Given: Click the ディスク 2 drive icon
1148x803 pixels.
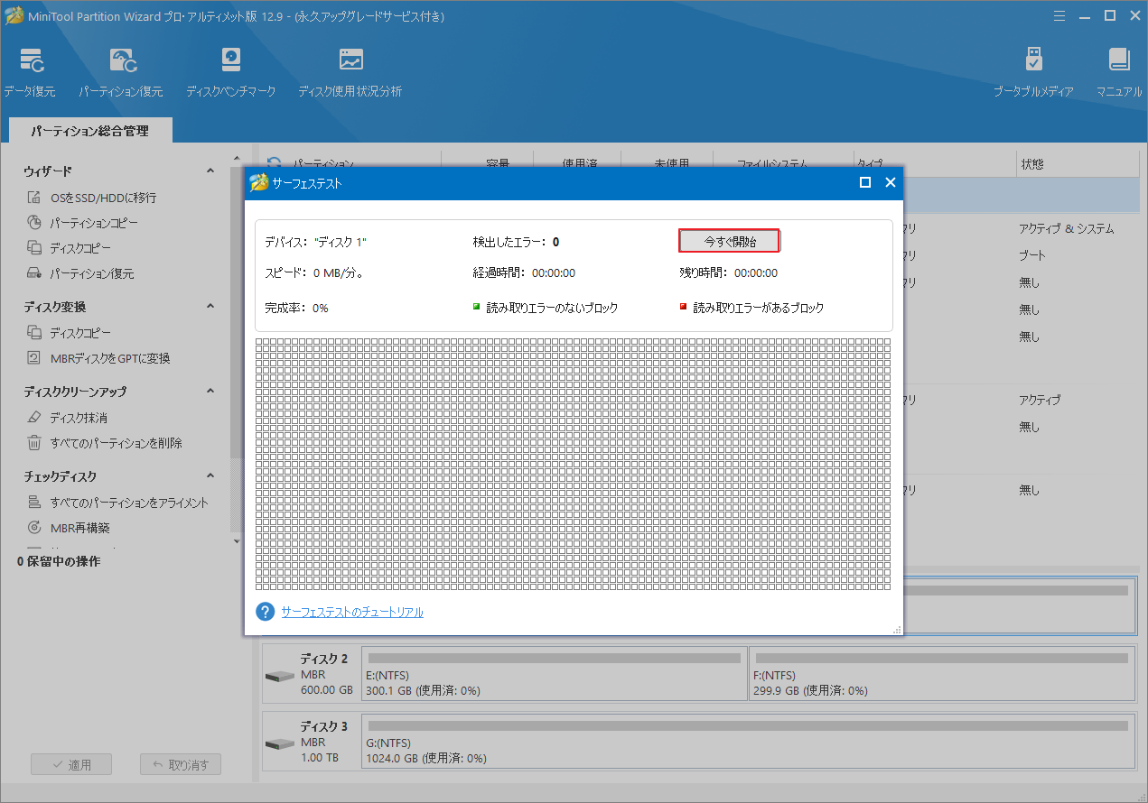Looking at the screenshot, I should coord(280,677).
